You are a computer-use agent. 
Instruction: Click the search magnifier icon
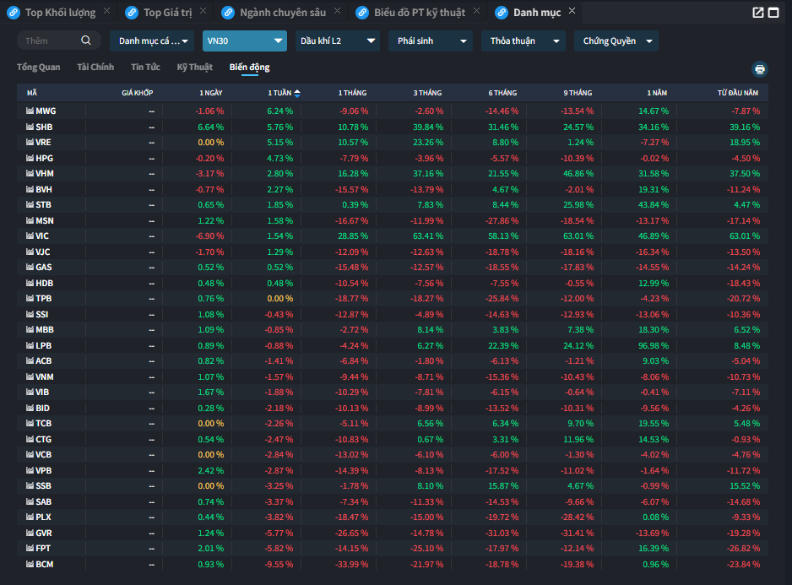[x=86, y=41]
